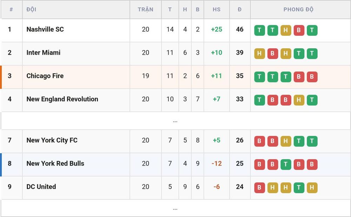The height and width of the screenshot is (217, 351).
Task: Sort table by ĐỘI column header
Action: [x=31, y=9]
